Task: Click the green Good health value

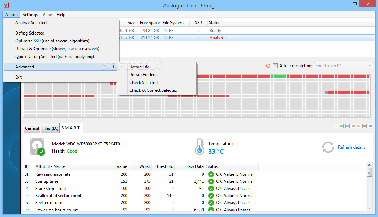Action: pos(72,151)
